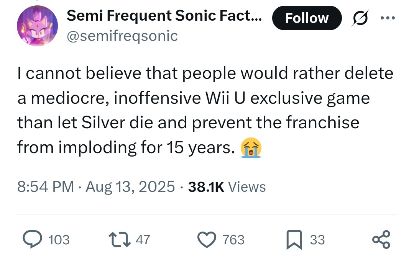Screen dimensions: 414x255
Task: Open the three-dot more options menu
Action: coord(388,18)
